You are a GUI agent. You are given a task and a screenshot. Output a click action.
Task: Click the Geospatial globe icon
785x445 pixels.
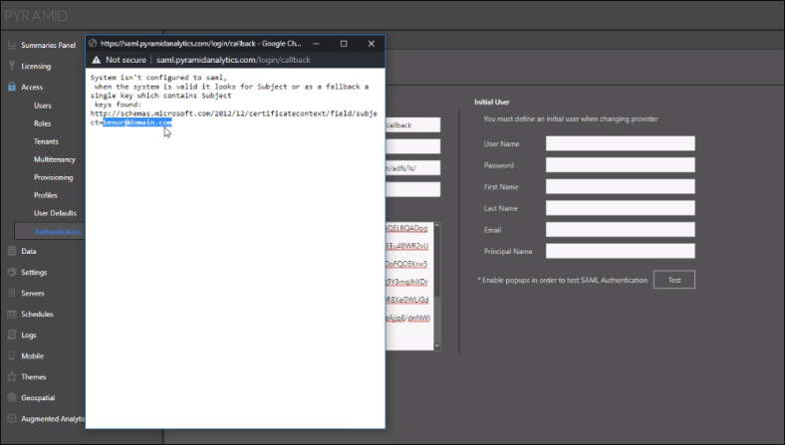pyautogui.click(x=12, y=398)
